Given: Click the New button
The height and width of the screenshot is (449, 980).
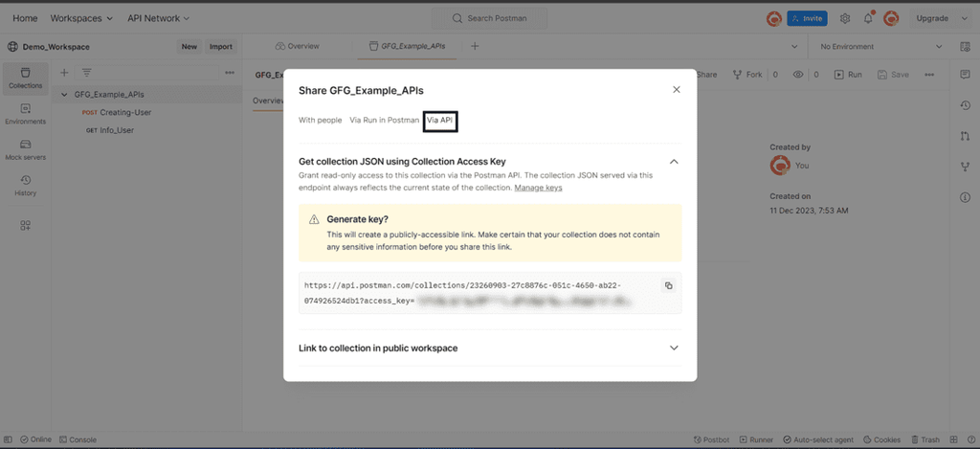Looking at the screenshot, I should point(189,47).
